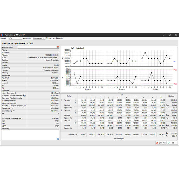The image size is (179, 179).
Task: Open calendar picker for Auswertungen ab
Action: click(x=58, y=47)
